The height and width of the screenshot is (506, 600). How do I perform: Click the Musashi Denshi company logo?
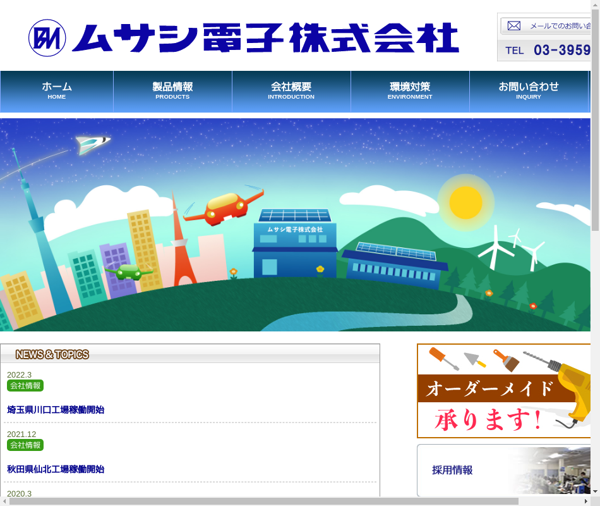coord(244,38)
